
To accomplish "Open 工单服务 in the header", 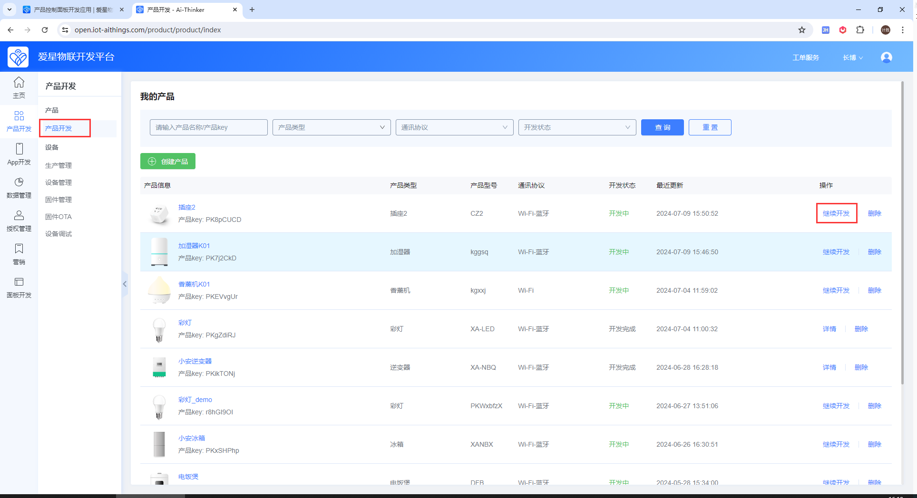I will pyautogui.click(x=806, y=57).
